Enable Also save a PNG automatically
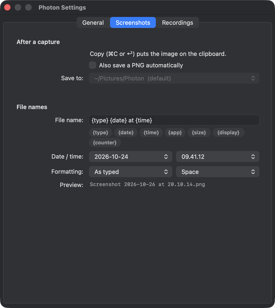The width and height of the screenshot is (275, 308). 93,65
